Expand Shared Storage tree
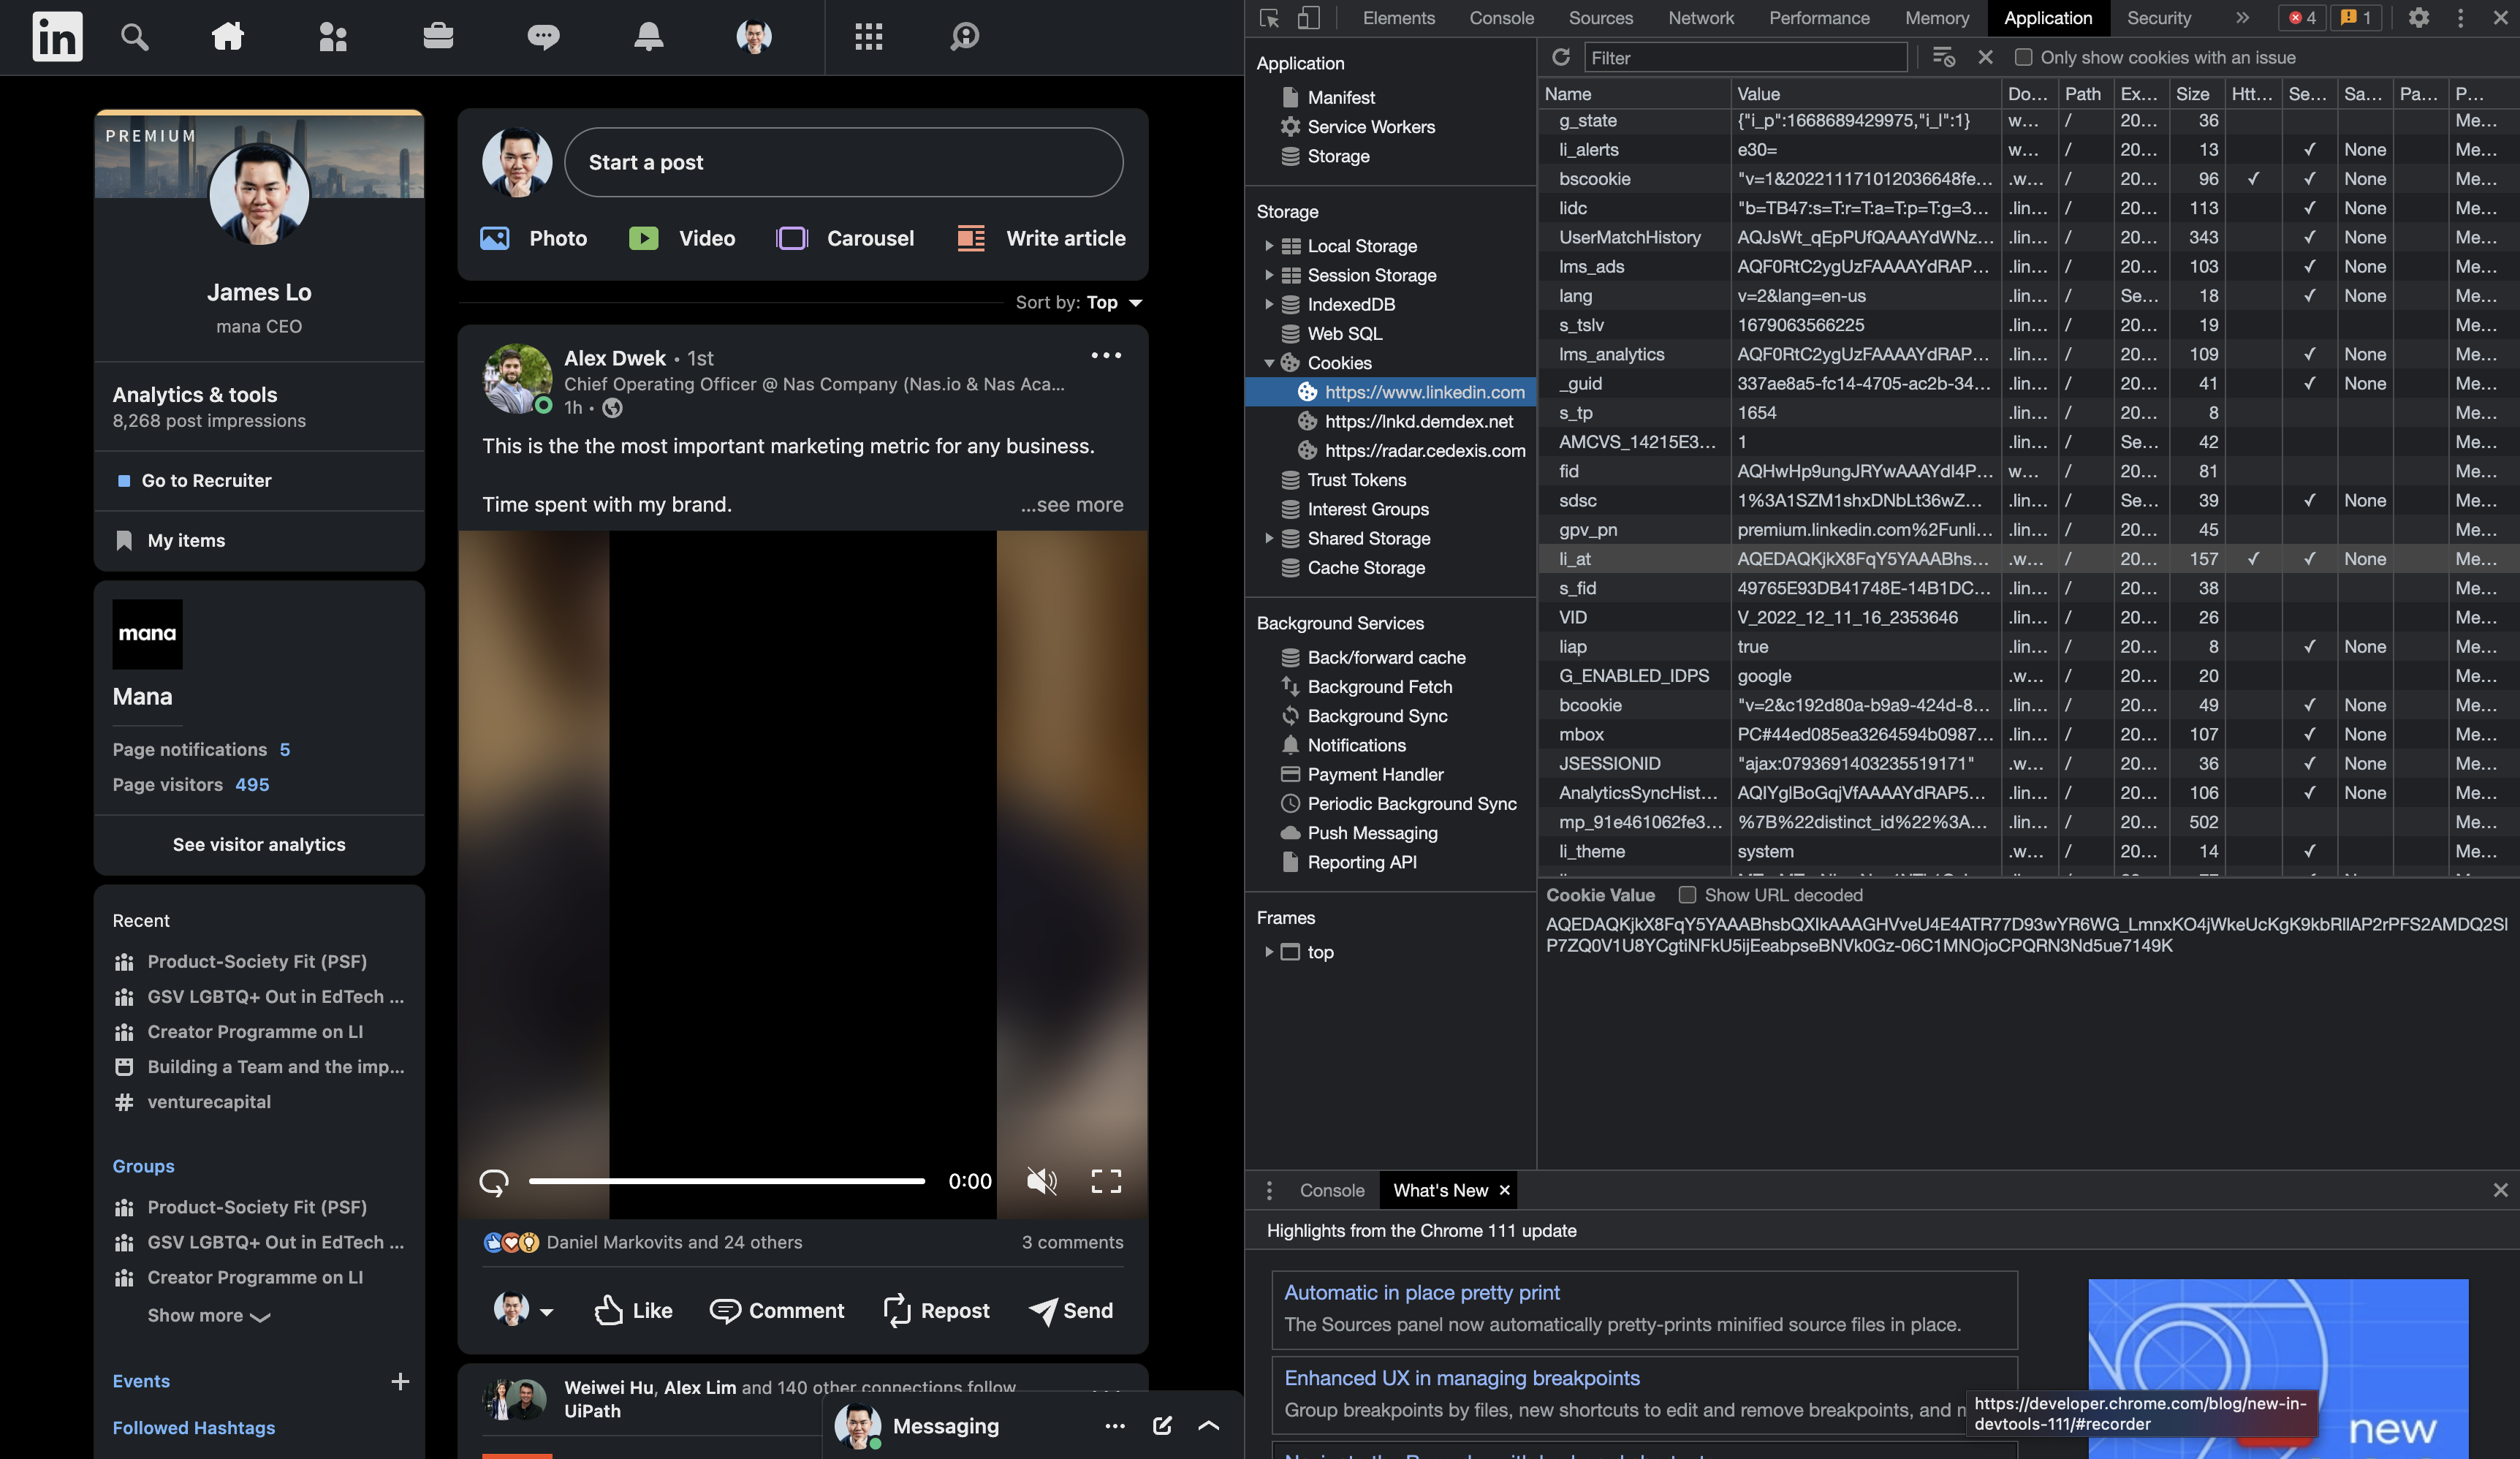 [x=1269, y=538]
